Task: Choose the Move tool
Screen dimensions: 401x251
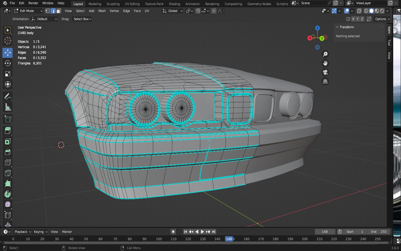Action: 8,53
